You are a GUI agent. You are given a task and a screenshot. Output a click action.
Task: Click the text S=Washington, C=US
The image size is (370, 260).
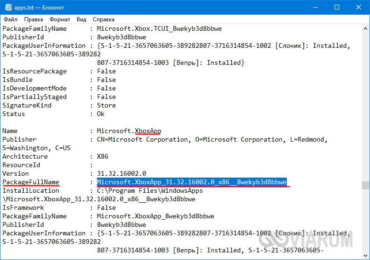click(x=36, y=148)
